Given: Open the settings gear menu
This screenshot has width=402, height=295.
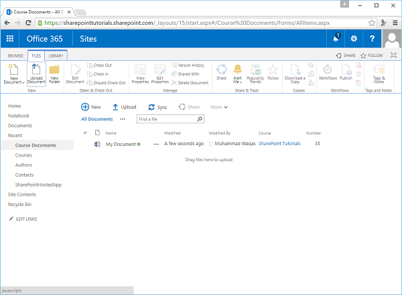Looking at the screenshot, I should 354,39.
